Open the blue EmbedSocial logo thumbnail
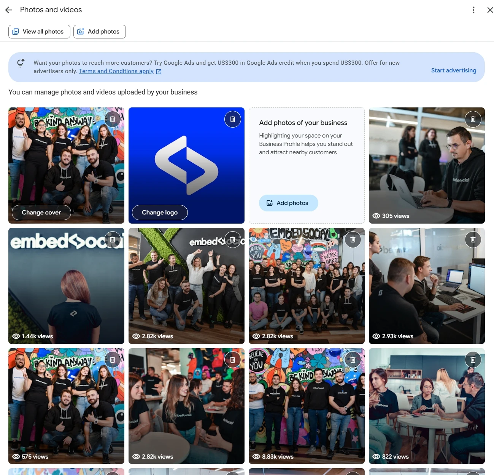This screenshot has width=494, height=475. 186,165
